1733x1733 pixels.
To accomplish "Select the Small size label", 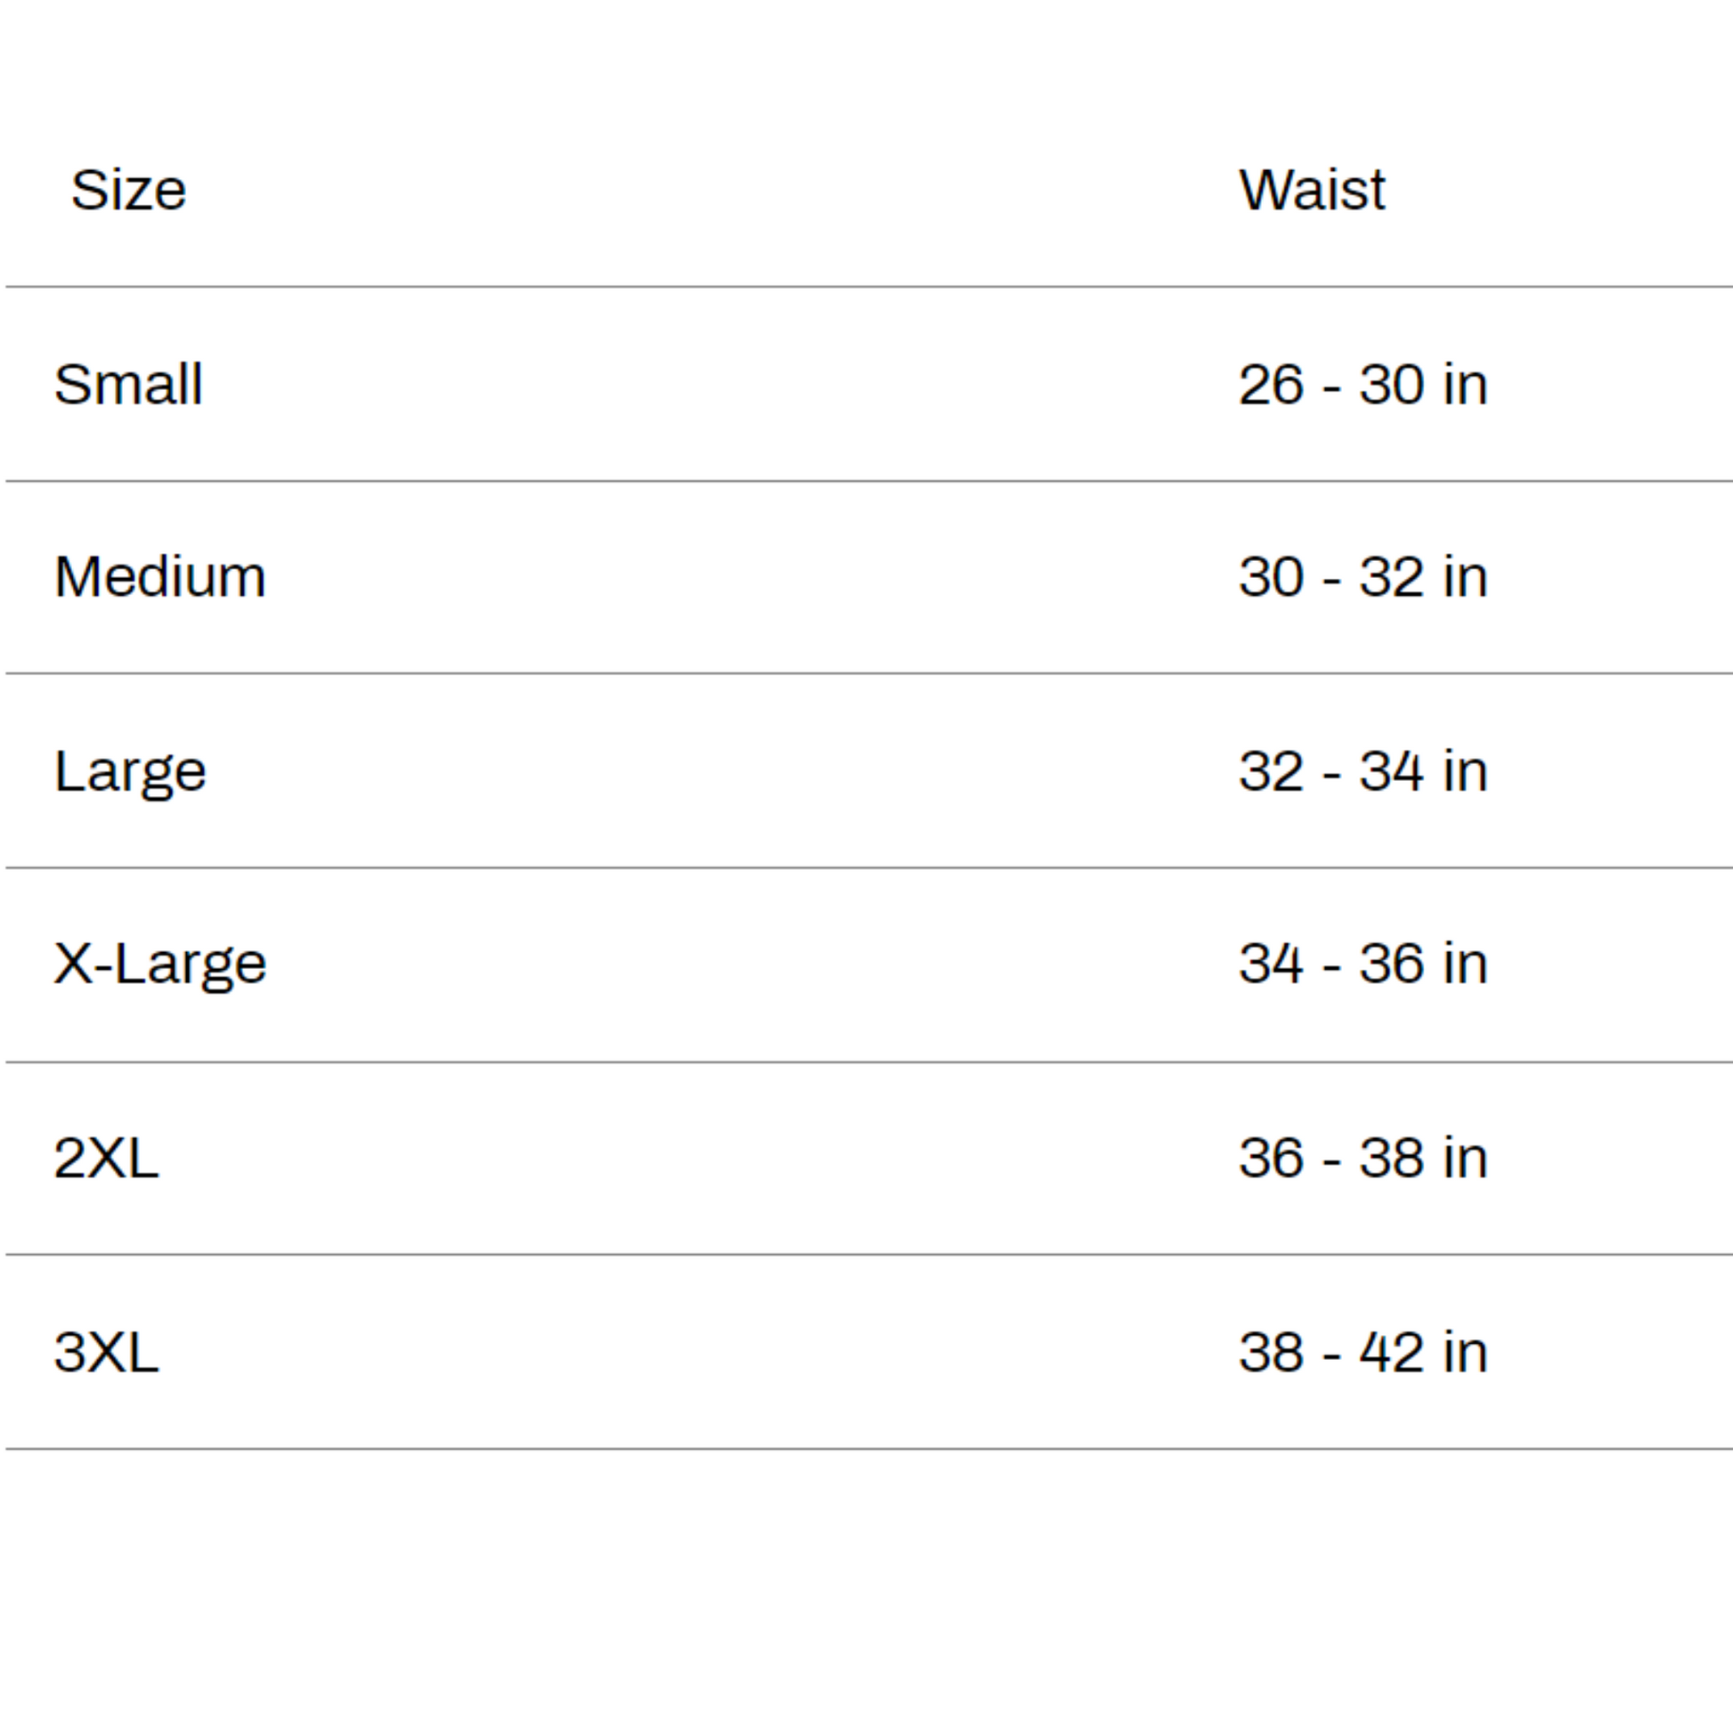I will point(128,385).
